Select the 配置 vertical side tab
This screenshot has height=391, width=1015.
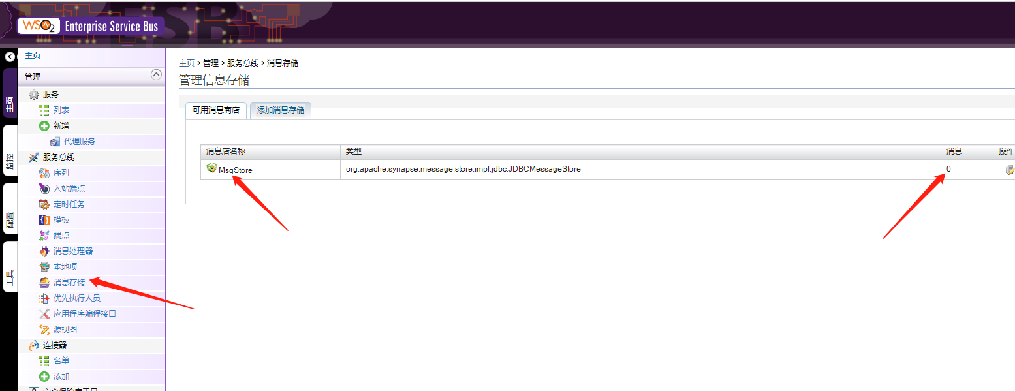(x=10, y=208)
